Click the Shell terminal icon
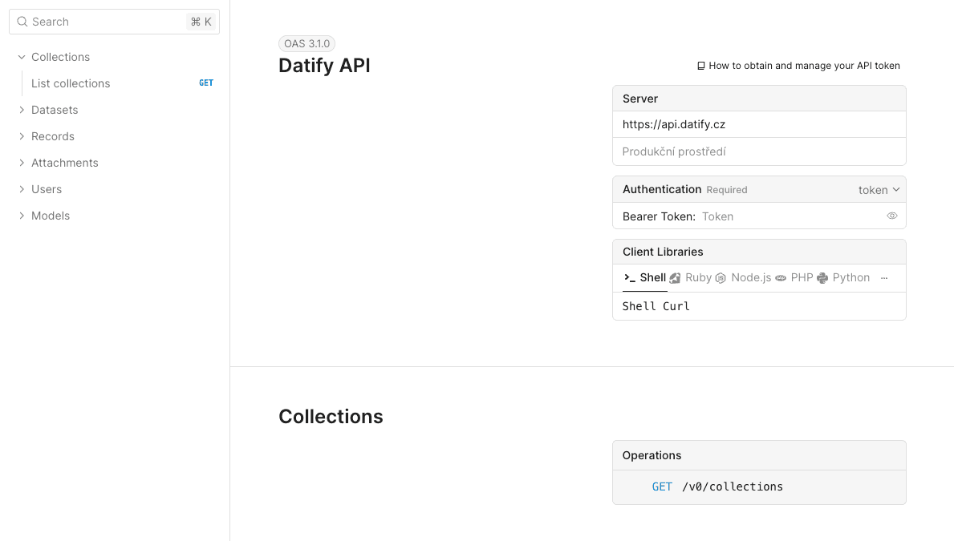 click(628, 277)
